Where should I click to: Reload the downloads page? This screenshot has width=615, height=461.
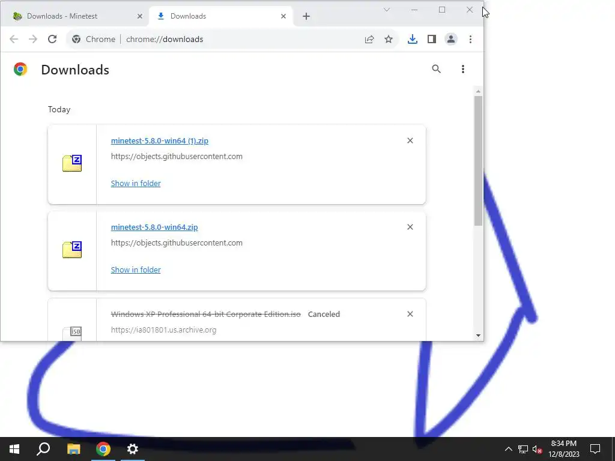(52, 39)
